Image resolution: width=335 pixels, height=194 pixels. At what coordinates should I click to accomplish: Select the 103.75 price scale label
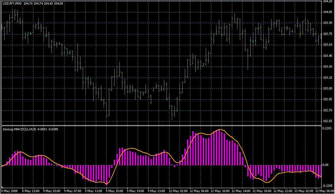327,34
